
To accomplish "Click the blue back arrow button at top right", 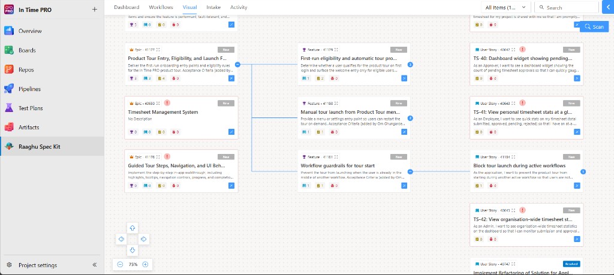I will (608, 7).
